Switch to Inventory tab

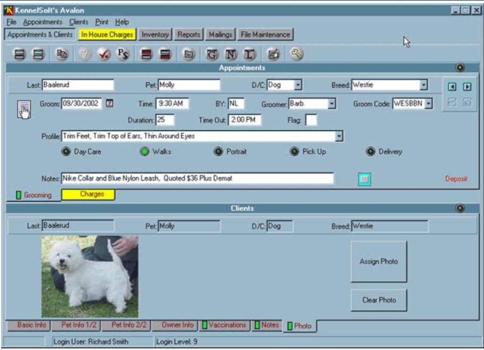[x=155, y=34]
